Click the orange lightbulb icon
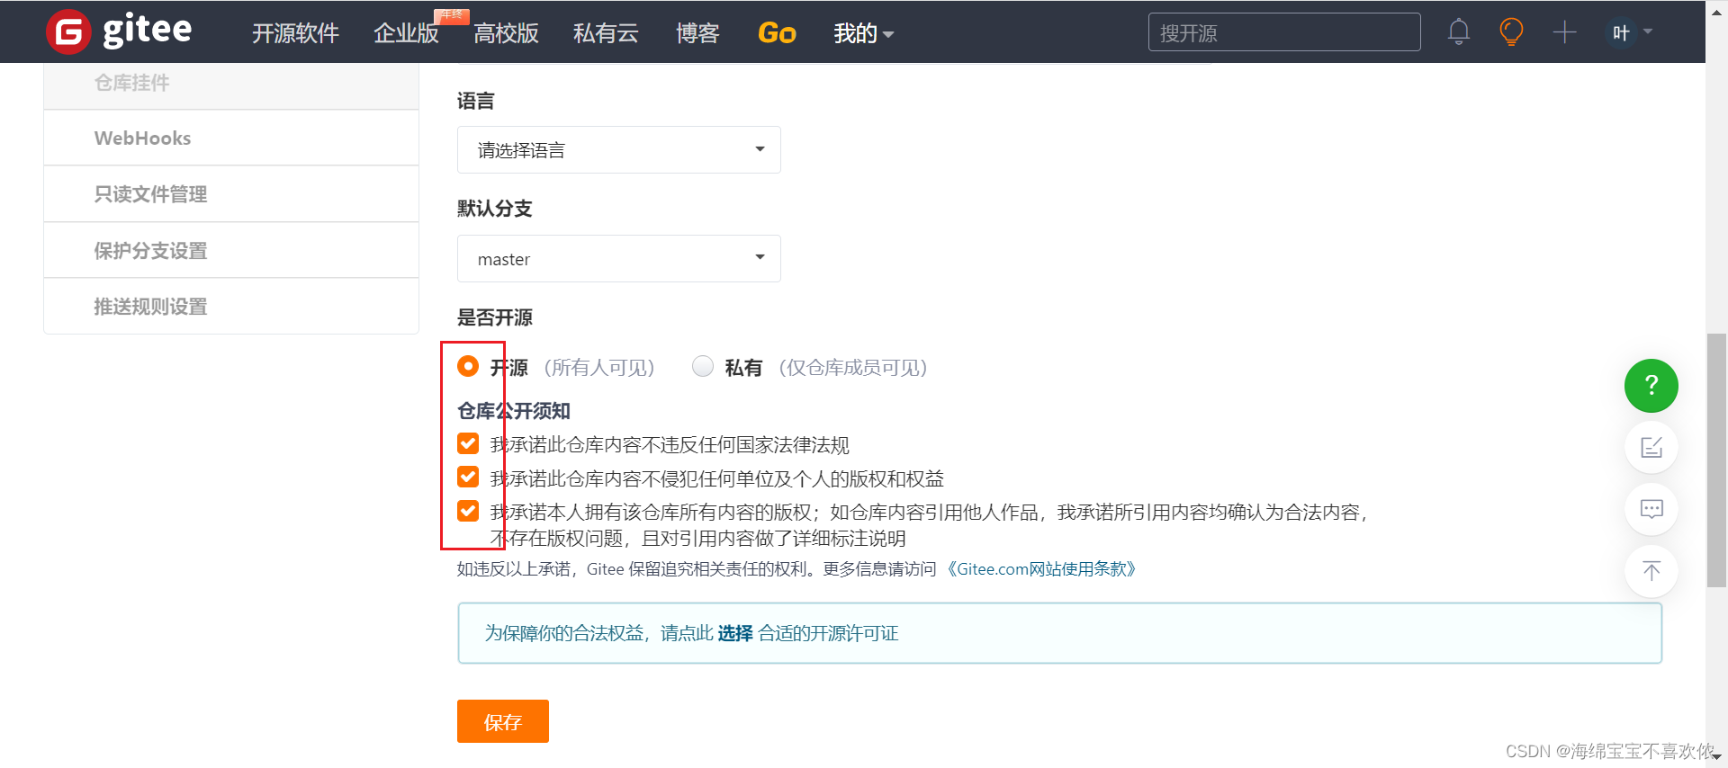Image resolution: width=1728 pixels, height=768 pixels. (x=1511, y=32)
